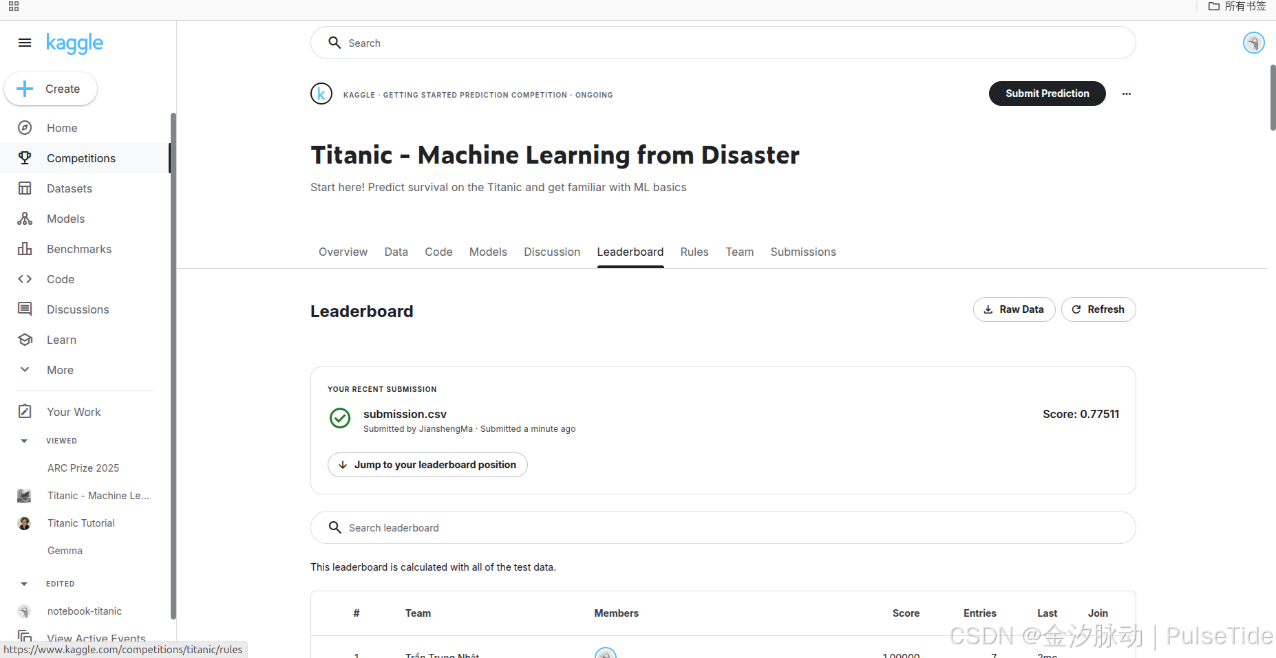The image size is (1276, 658).
Task: Click the Search leaderboard field
Action: pos(723,527)
